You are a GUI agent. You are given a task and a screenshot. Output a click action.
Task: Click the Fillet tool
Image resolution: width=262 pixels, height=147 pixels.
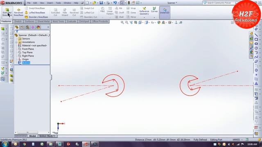pyautogui.click(x=102, y=10)
